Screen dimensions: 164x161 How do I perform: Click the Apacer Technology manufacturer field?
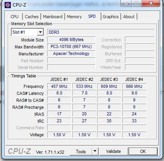pos(71,53)
